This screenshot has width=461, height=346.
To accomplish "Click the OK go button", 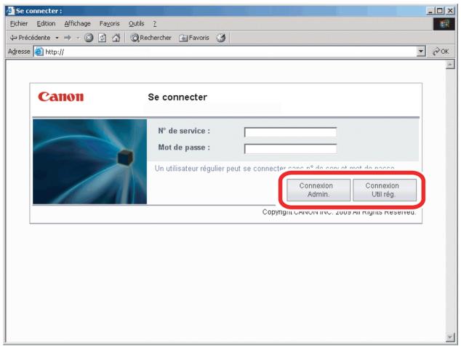I will [x=441, y=52].
